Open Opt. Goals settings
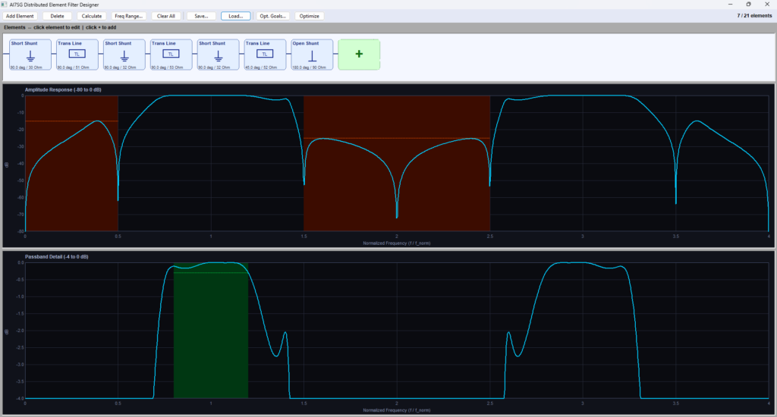 (x=273, y=16)
